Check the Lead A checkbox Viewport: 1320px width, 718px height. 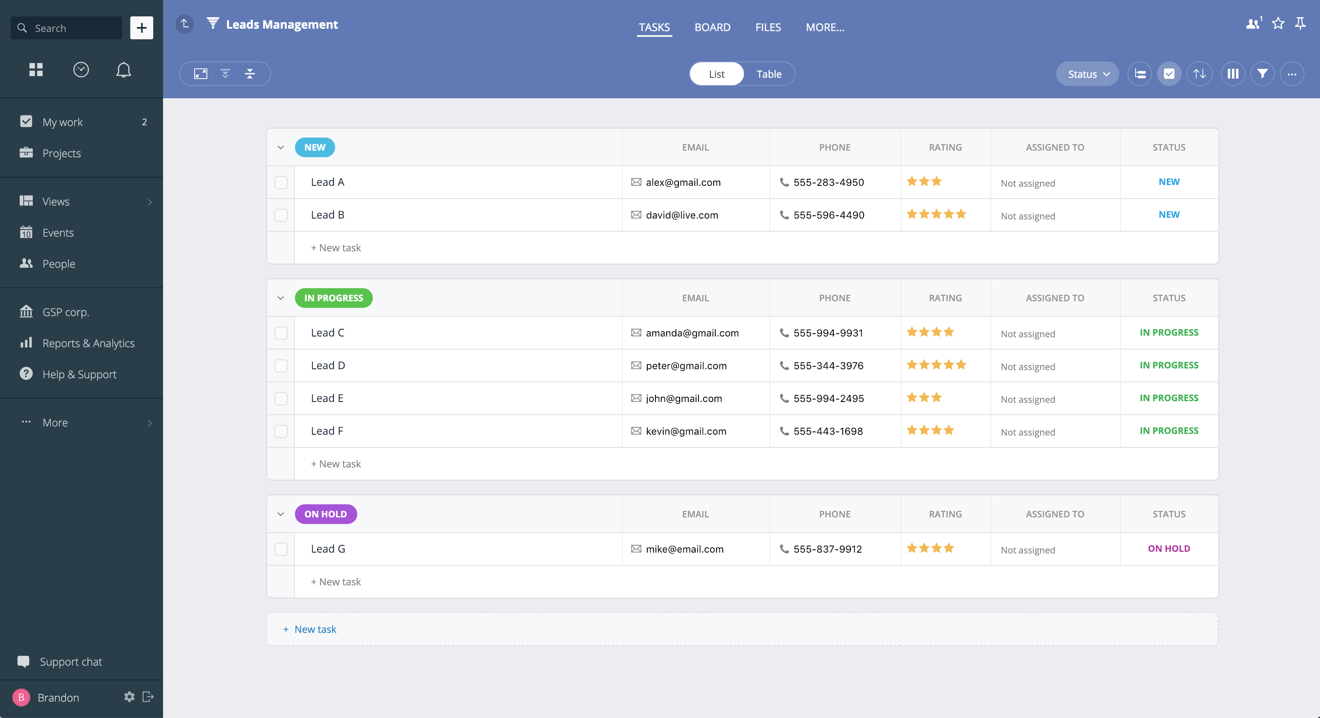281,182
